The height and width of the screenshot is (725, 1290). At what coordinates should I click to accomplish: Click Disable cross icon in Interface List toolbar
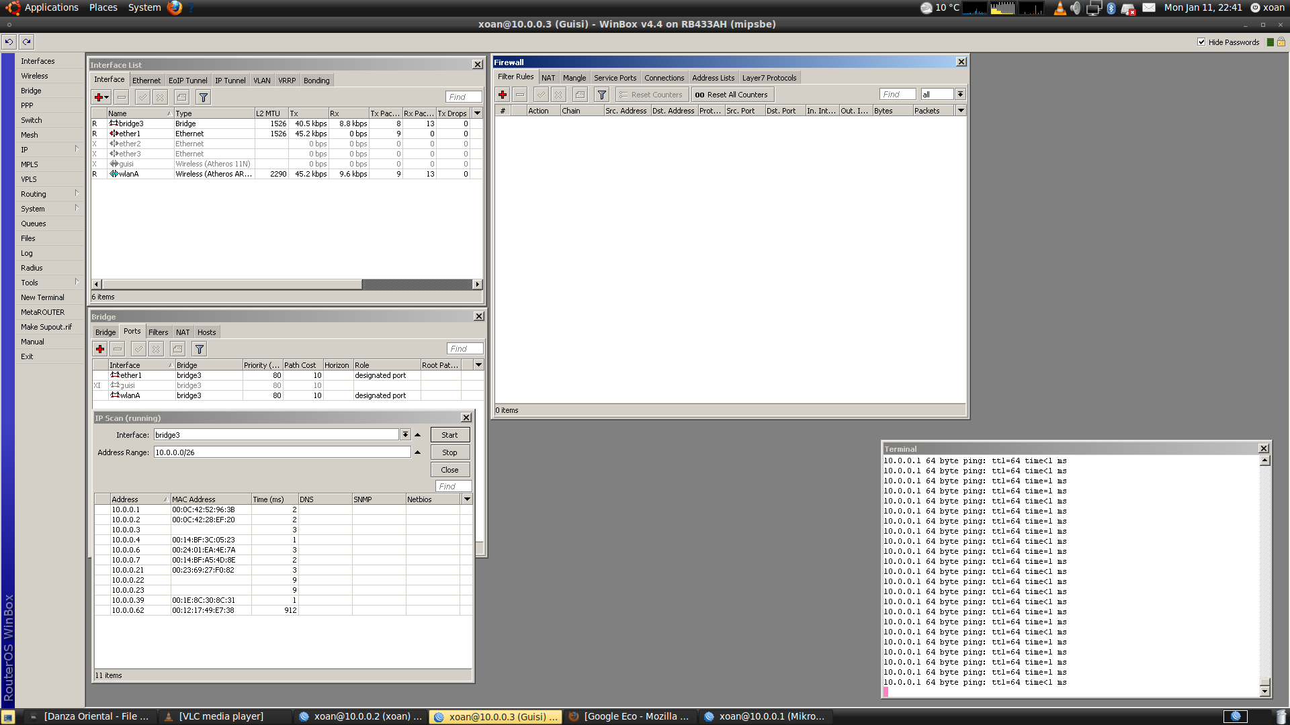[x=160, y=97]
